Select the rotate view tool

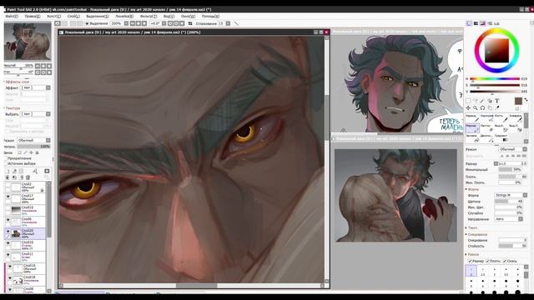tap(482, 107)
